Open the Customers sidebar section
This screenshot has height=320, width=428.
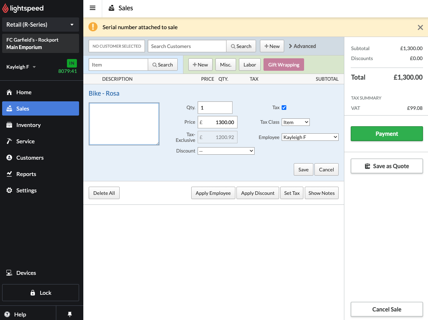click(x=41, y=158)
